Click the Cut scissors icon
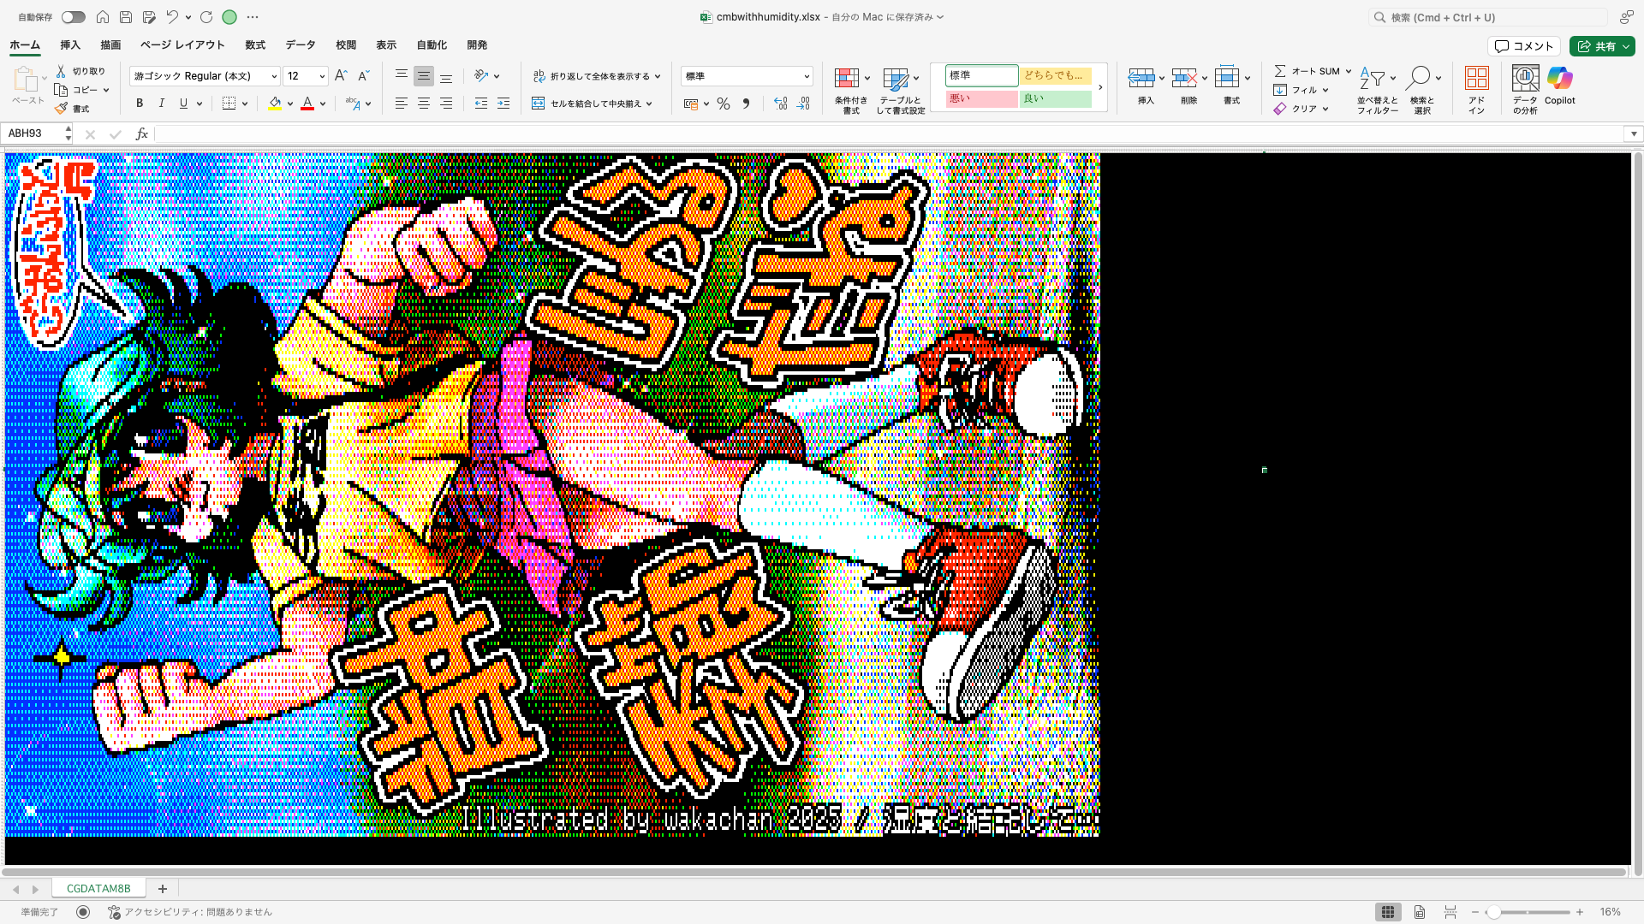Screen dimensions: 1644x924 62,71
